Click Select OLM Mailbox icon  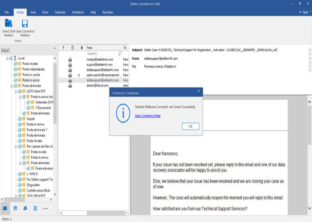(9, 23)
